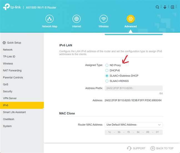Click the TP-Link ID account icon
Screen dimensions: 180x153
(x=165, y=7)
